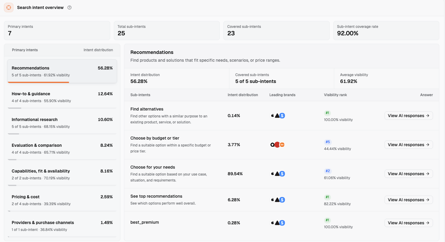Click the 'Visibility rank' column header
The width and height of the screenshot is (445, 242).
pos(335,95)
